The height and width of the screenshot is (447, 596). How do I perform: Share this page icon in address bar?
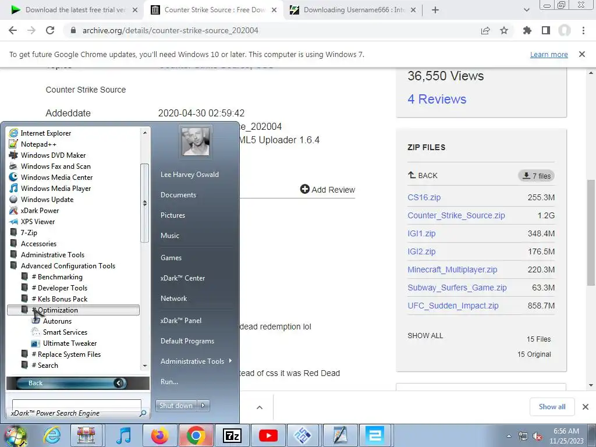point(485,30)
